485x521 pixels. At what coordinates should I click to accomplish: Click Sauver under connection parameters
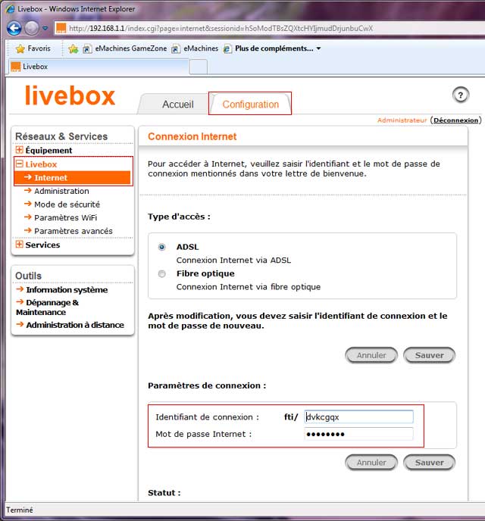pyautogui.click(x=429, y=462)
